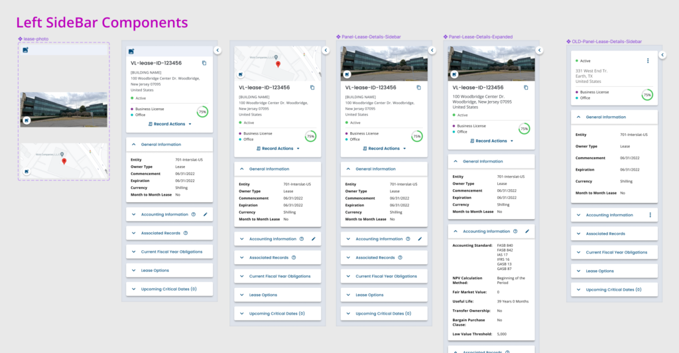Click Record Actions in the map-header panel
The image size is (679, 353).
275,149
